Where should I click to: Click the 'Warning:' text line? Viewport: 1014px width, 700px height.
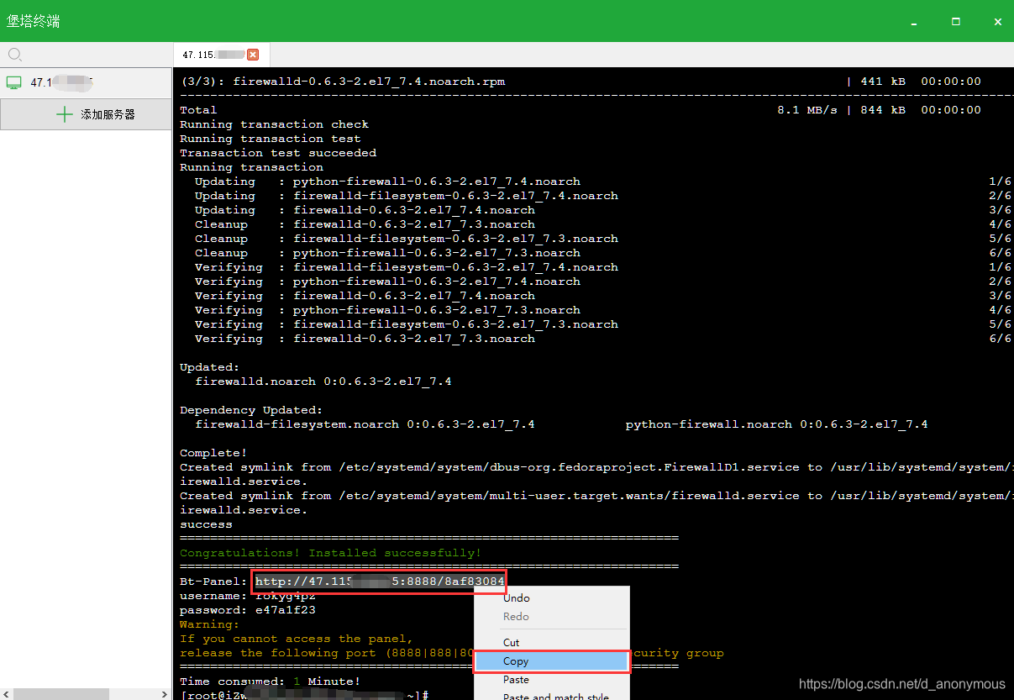point(210,624)
